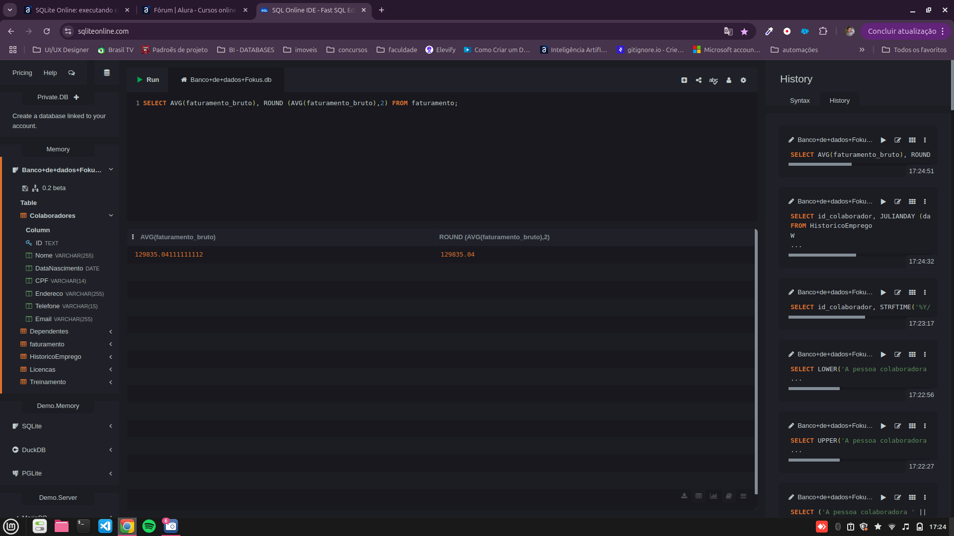Open the Brasil TV bookmark

click(x=116, y=50)
